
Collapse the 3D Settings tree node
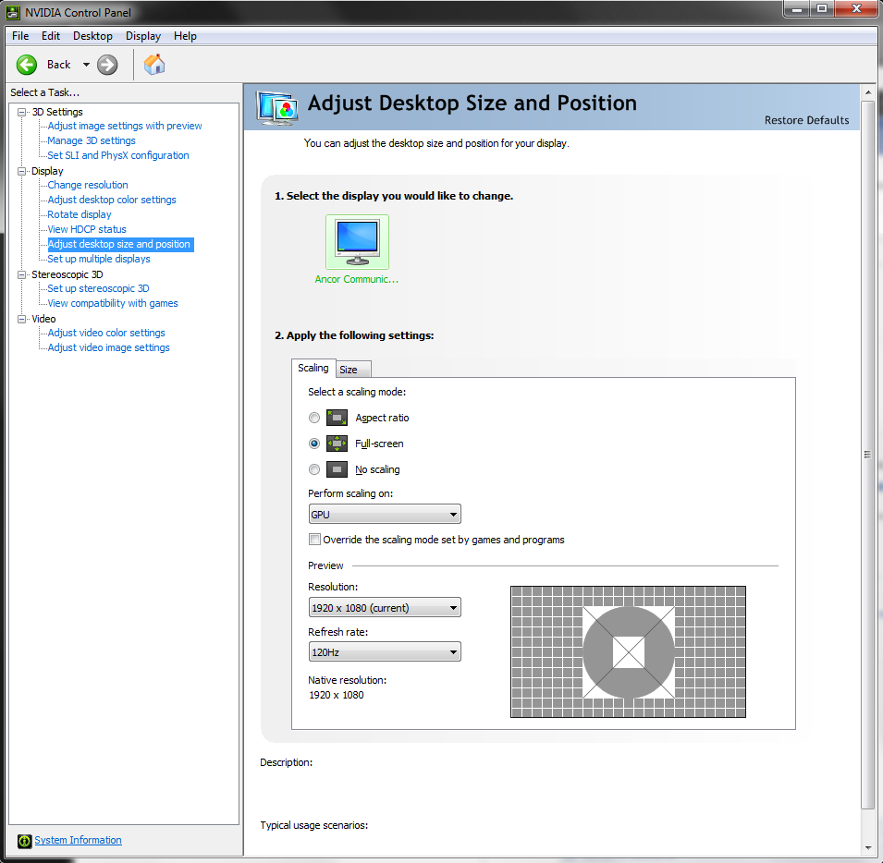(21, 112)
